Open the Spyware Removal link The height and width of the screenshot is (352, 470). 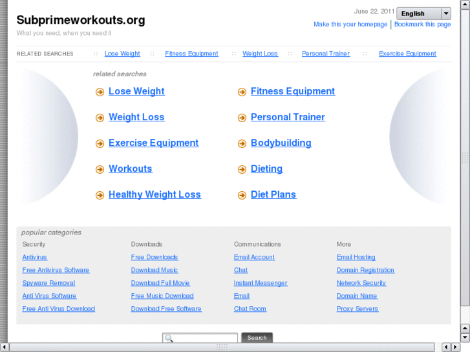48,283
